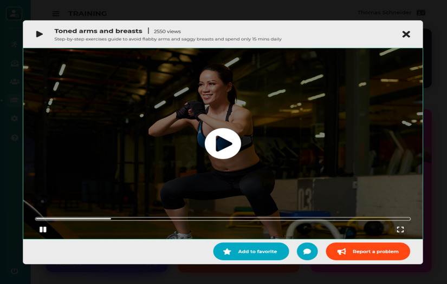The width and height of the screenshot is (447, 284).
Task: Click the star icon in Add to favorite
Action: click(227, 252)
